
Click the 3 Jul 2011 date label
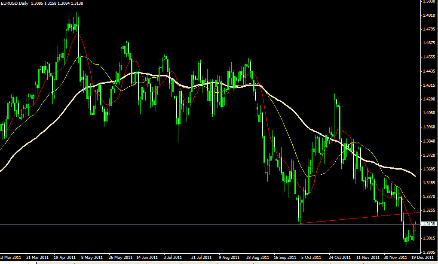coord(173,257)
